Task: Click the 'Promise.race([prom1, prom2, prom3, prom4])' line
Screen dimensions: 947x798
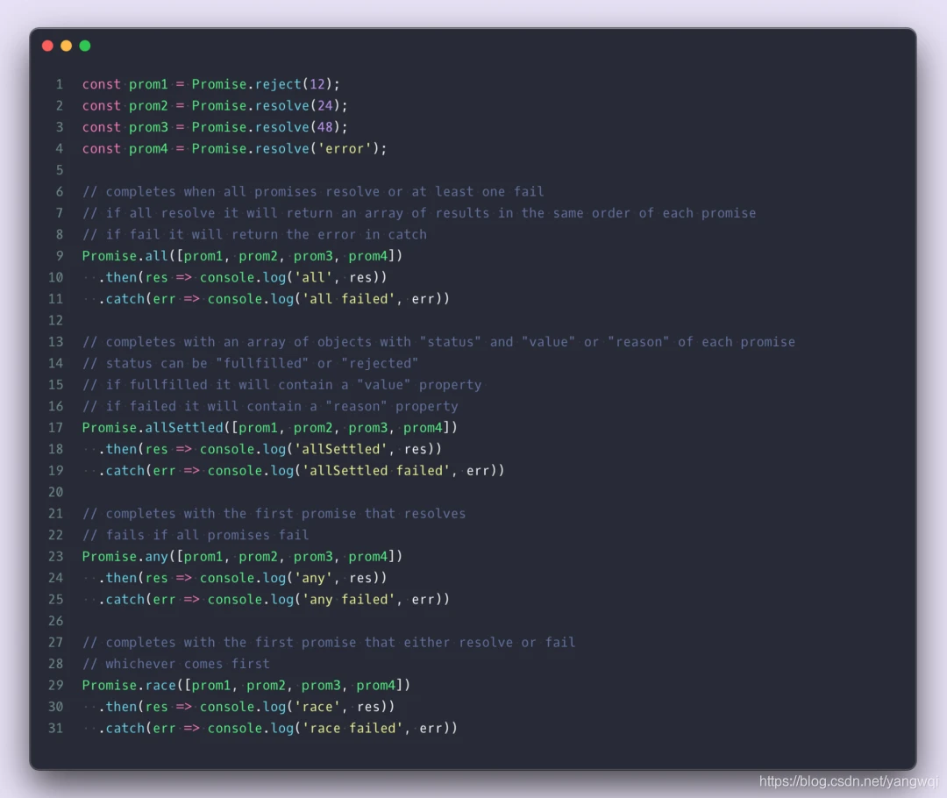Action: click(246, 685)
